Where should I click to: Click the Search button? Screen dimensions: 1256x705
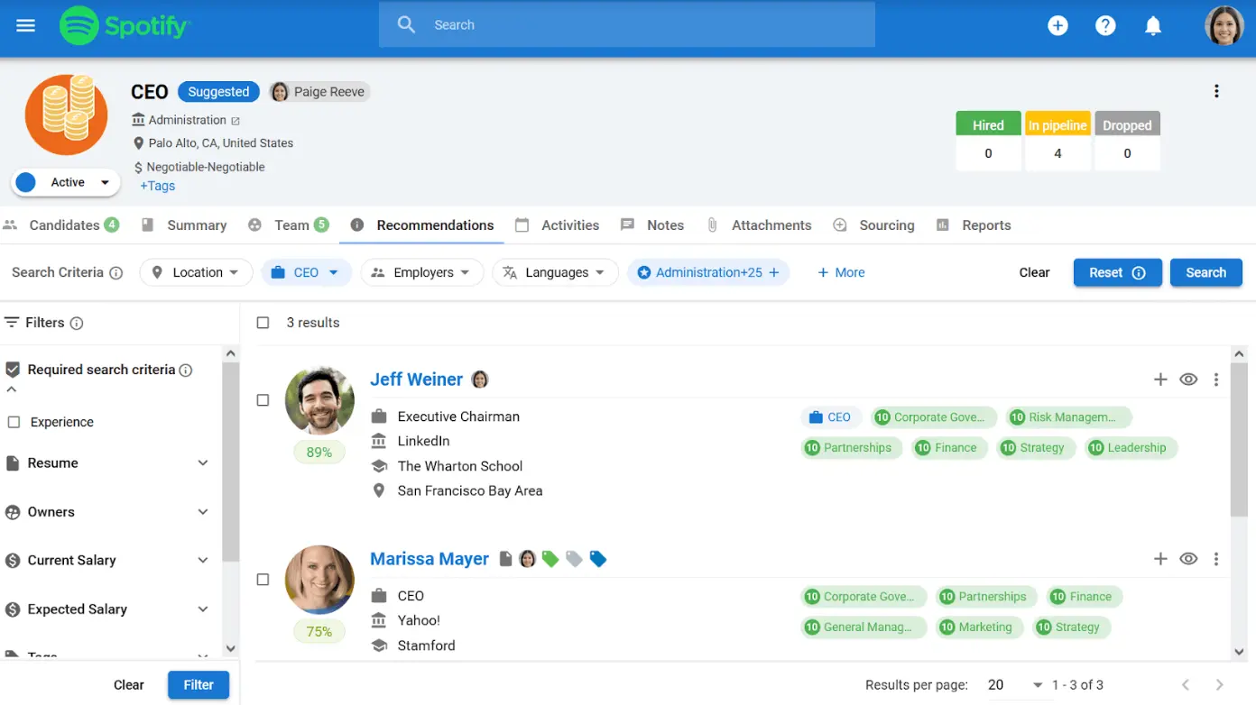click(1206, 272)
